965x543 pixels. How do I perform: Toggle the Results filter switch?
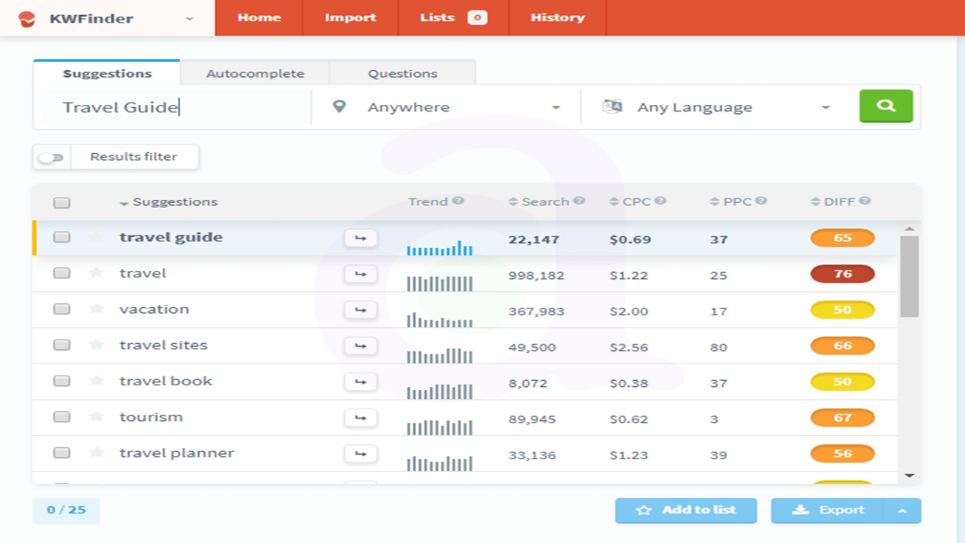pos(51,158)
